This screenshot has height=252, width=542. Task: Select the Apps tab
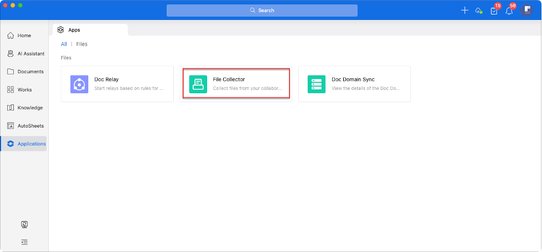coord(74,30)
